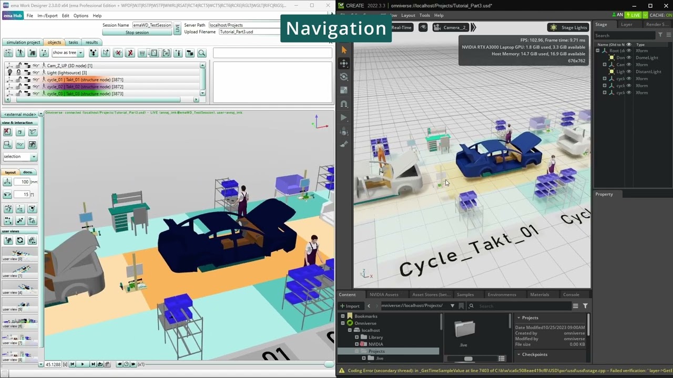Open the Options menu in ema Work Designer
Screen dimensions: 673x378
tap(80, 16)
